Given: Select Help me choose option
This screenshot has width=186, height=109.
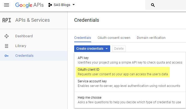Looking at the screenshot, I should 129,100.
